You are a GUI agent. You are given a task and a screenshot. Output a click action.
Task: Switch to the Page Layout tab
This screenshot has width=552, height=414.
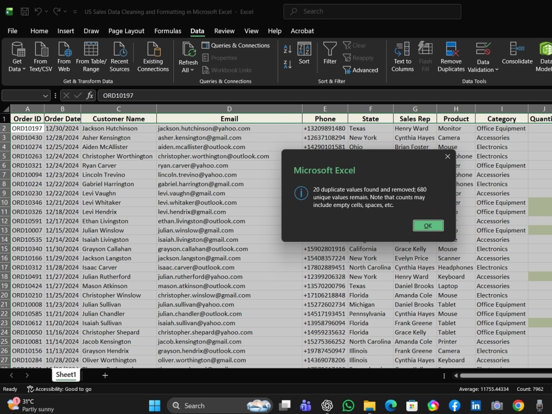click(x=126, y=31)
